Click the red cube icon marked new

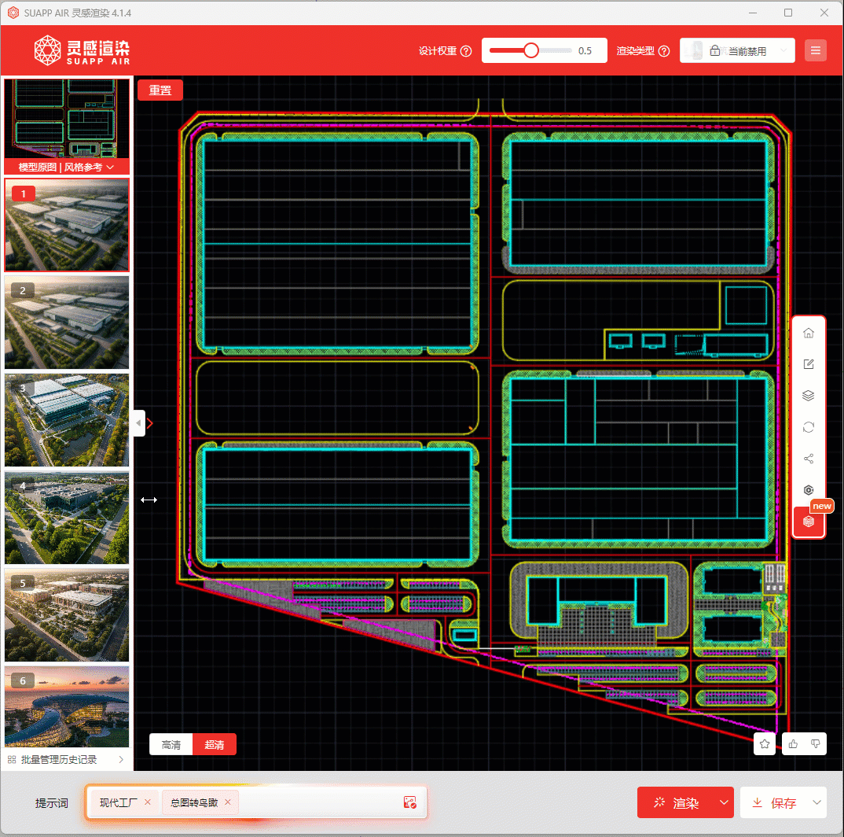(x=808, y=522)
